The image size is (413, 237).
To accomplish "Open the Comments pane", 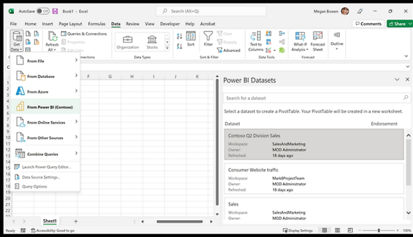I will (x=368, y=24).
